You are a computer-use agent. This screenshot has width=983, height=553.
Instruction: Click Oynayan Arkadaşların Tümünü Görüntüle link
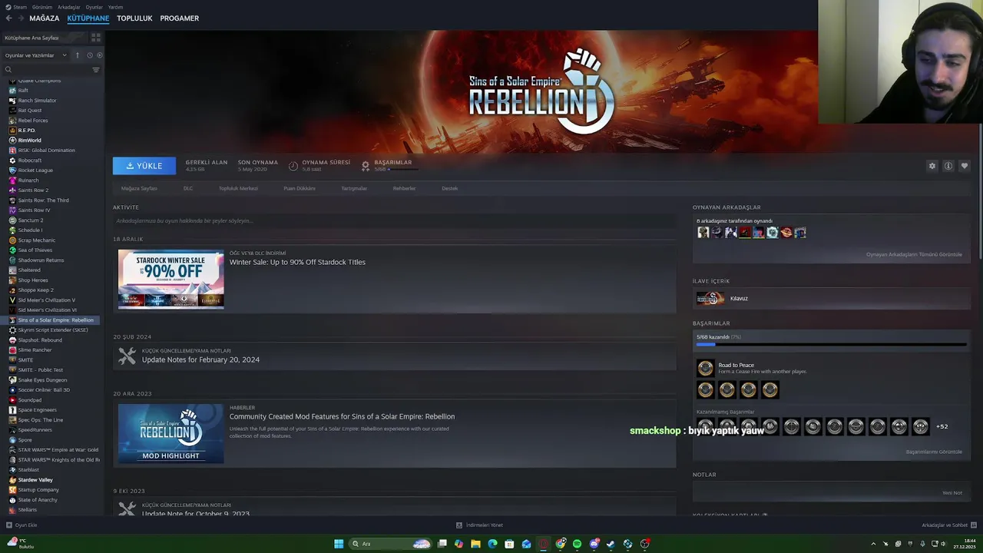click(x=914, y=254)
